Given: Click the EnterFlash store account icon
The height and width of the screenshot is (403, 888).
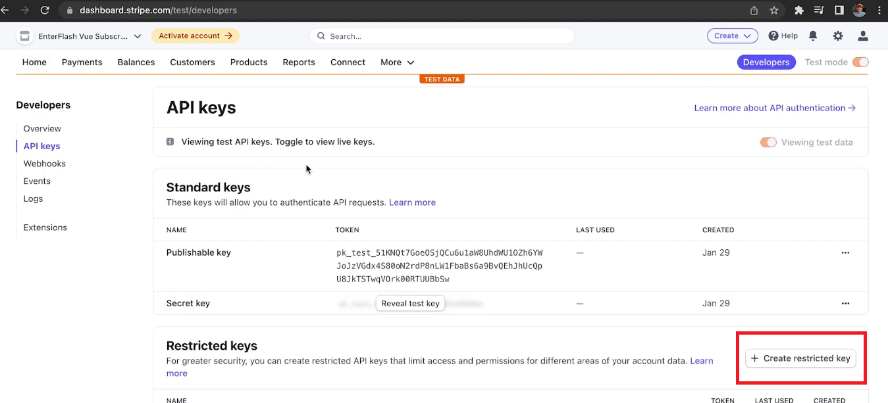Looking at the screenshot, I should coord(24,36).
